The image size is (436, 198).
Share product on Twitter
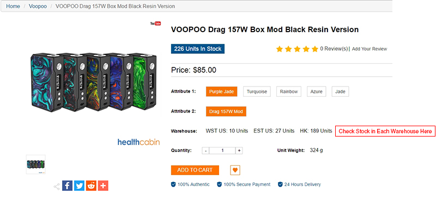coord(79,186)
